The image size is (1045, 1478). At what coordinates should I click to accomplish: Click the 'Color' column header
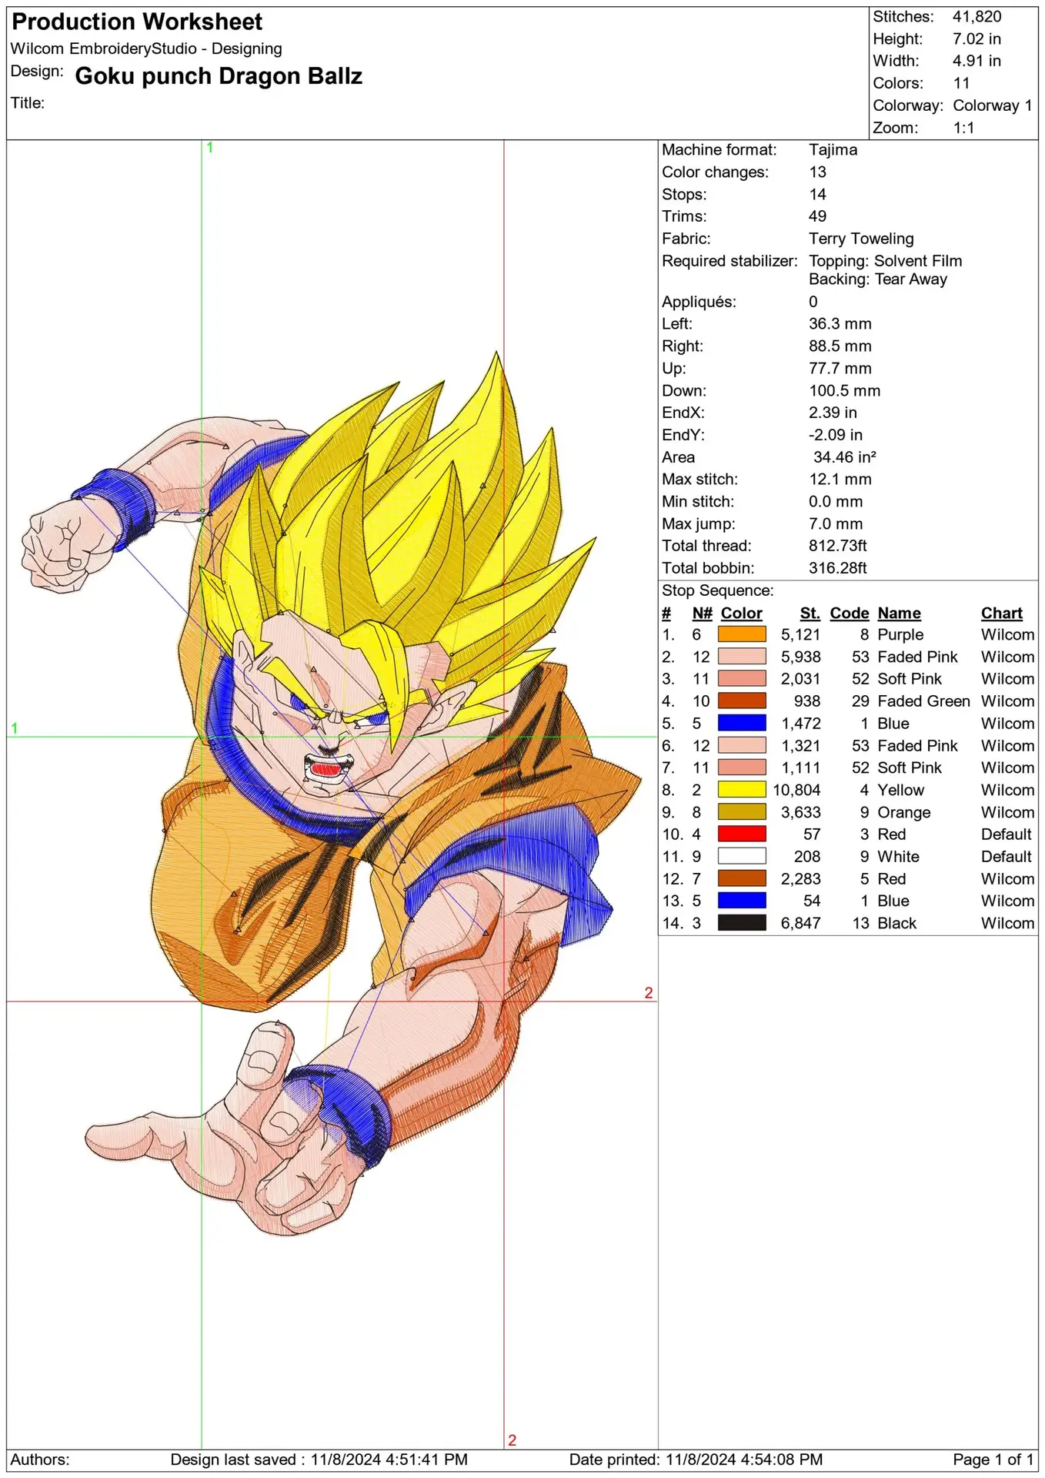(742, 614)
